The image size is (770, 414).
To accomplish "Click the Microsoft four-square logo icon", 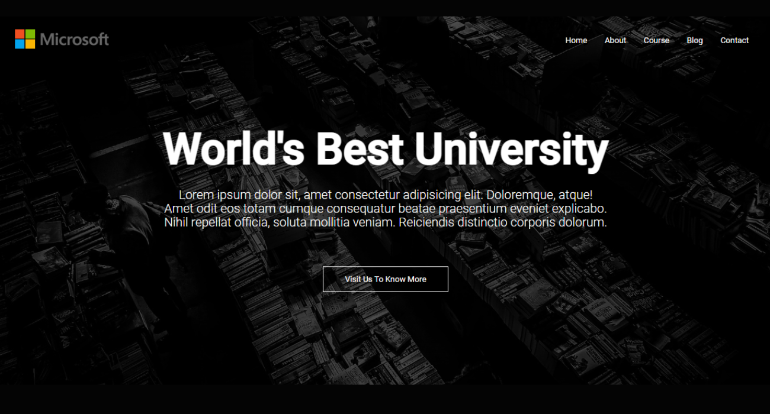I will (25, 39).
